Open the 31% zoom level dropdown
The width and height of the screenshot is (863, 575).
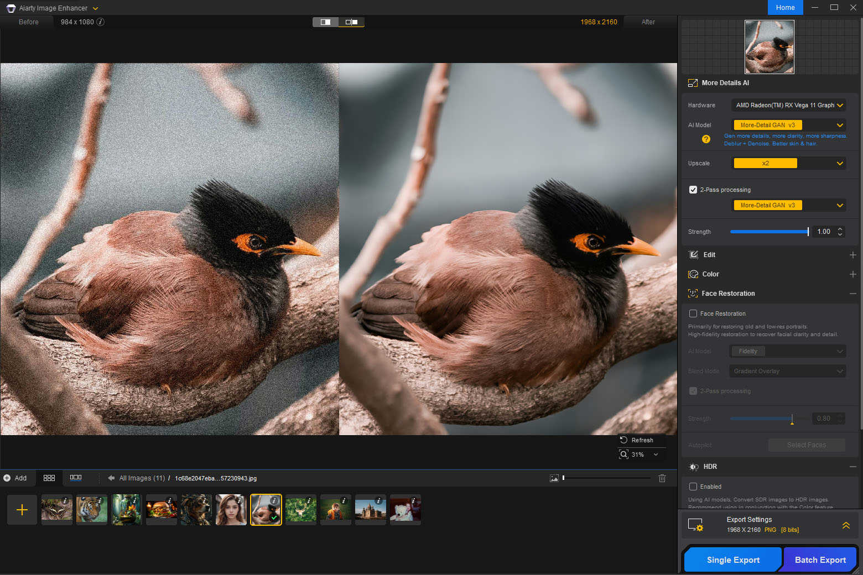pyautogui.click(x=656, y=454)
